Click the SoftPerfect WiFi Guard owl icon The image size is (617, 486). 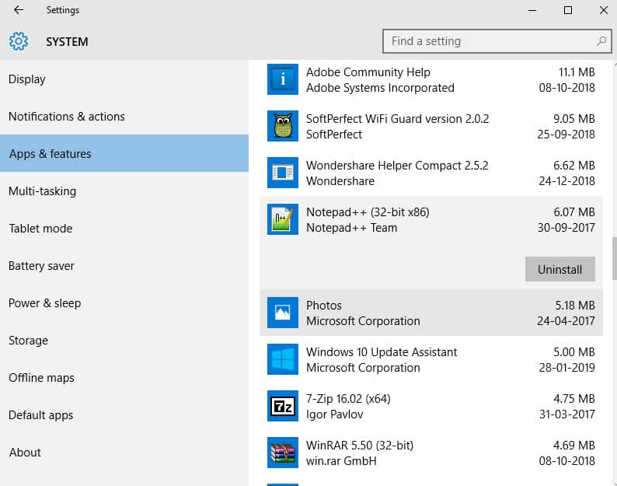(282, 126)
